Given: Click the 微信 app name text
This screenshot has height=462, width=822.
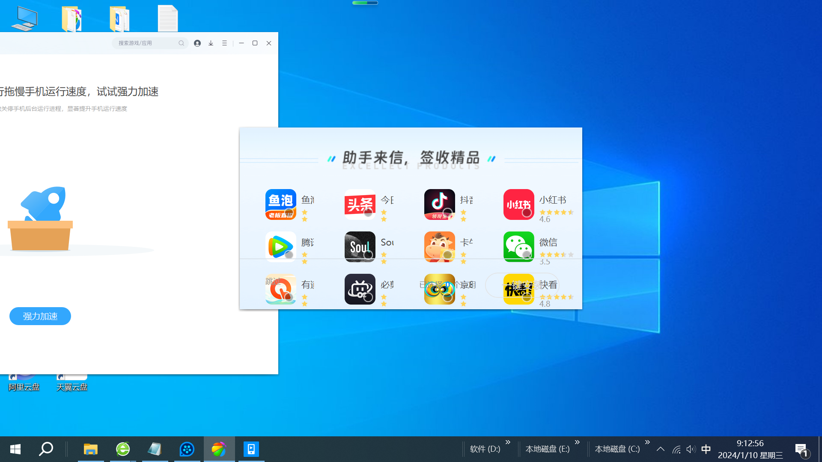Looking at the screenshot, I should (548, 242).
